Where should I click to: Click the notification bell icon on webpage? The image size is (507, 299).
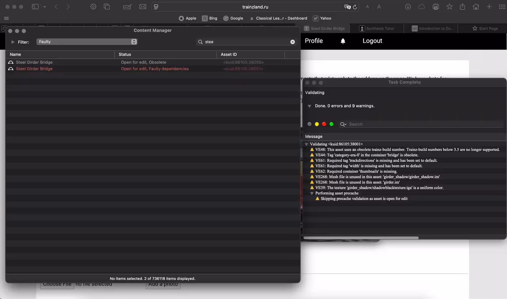click(343, 41)
